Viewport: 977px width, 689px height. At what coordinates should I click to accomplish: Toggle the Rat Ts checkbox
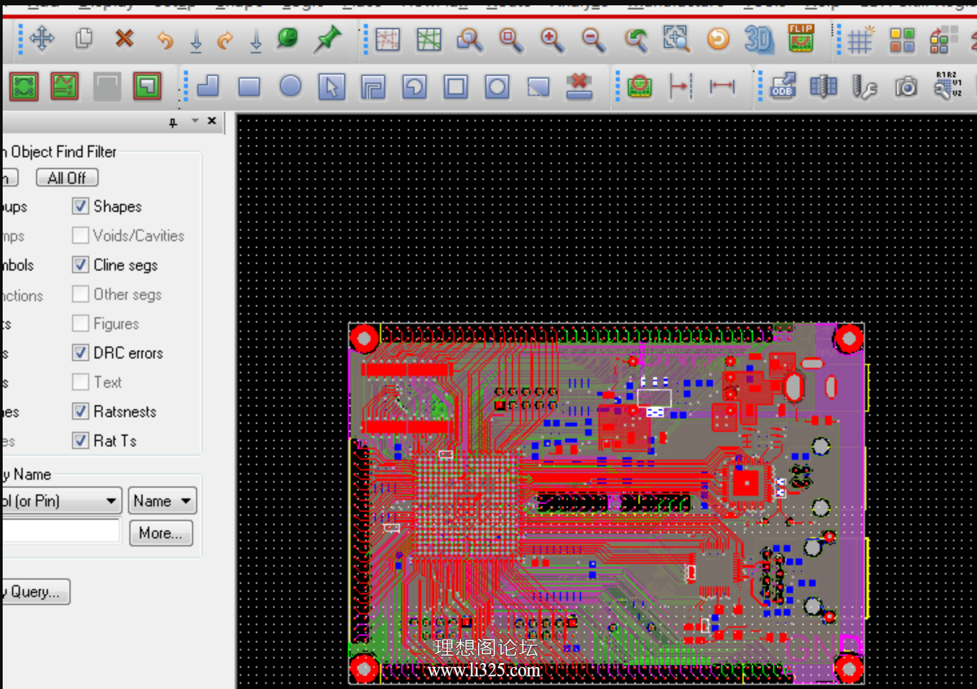click(x=81, y=441)
